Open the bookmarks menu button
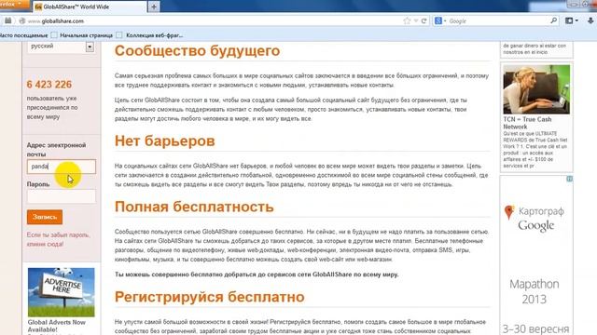Viewport: 597px width, 335px height. point(571,20)
